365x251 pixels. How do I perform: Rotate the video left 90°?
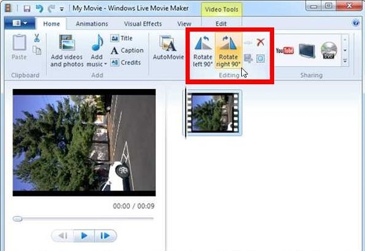(203, 51)
